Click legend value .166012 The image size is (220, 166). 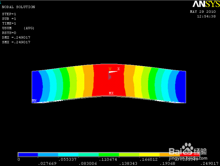tap(149, 160)
